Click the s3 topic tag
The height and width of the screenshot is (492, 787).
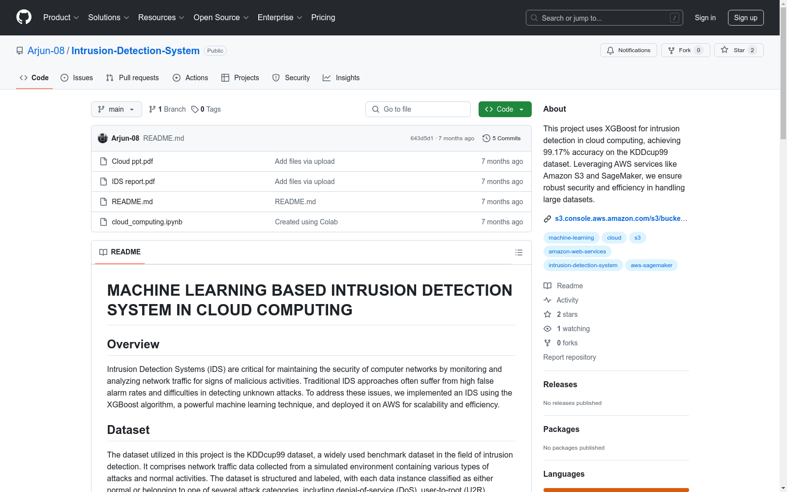tap(637, 238)
